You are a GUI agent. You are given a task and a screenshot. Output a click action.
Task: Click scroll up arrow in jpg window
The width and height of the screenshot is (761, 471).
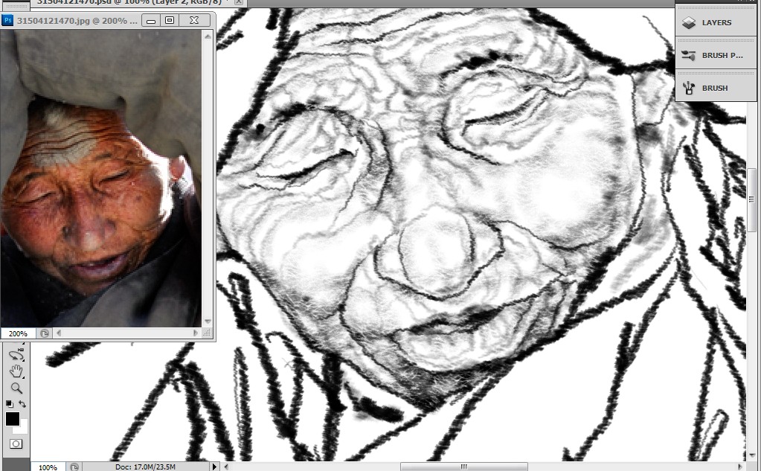tap(208, 36)
